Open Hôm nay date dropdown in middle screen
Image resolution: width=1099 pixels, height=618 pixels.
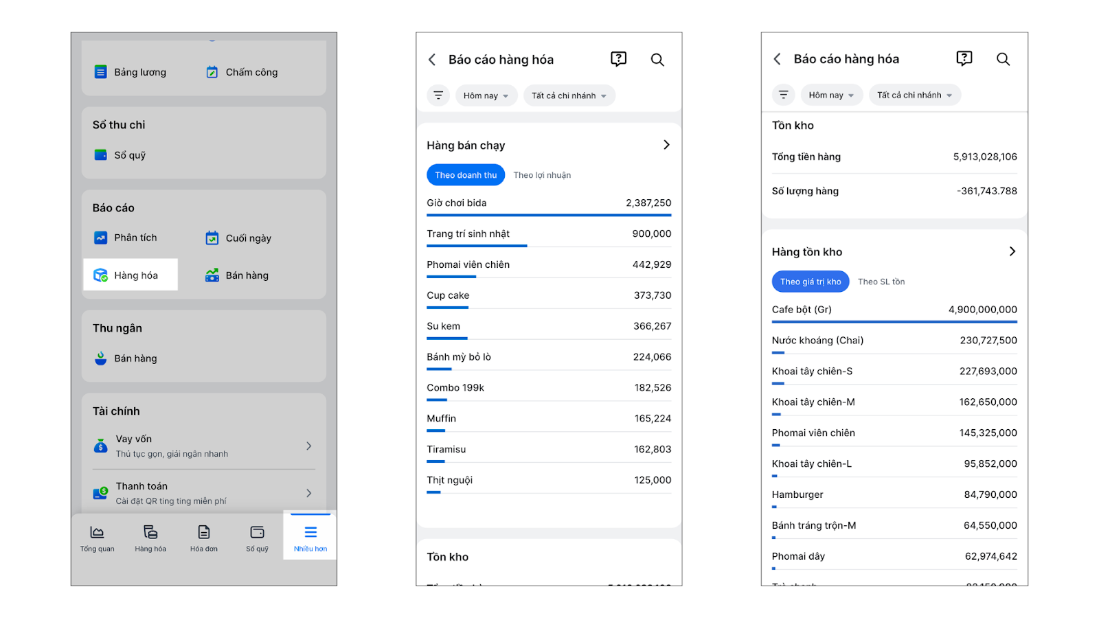(x=486, y=95)
